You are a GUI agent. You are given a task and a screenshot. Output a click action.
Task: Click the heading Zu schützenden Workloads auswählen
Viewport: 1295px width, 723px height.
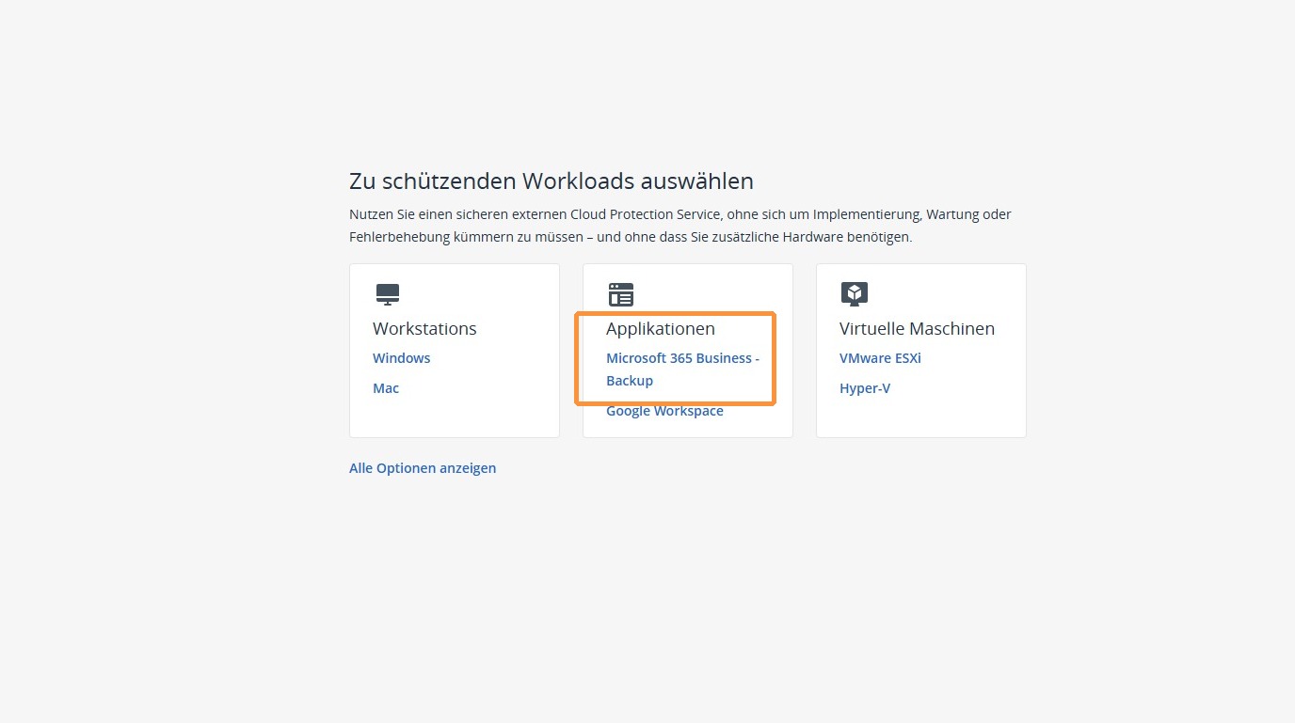[552, 181]
